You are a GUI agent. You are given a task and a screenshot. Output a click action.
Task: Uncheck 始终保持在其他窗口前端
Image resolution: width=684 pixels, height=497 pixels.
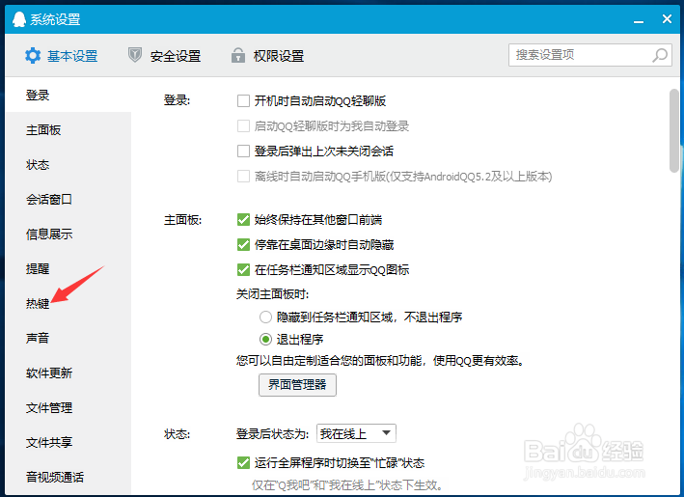click(x=243, y=219)
